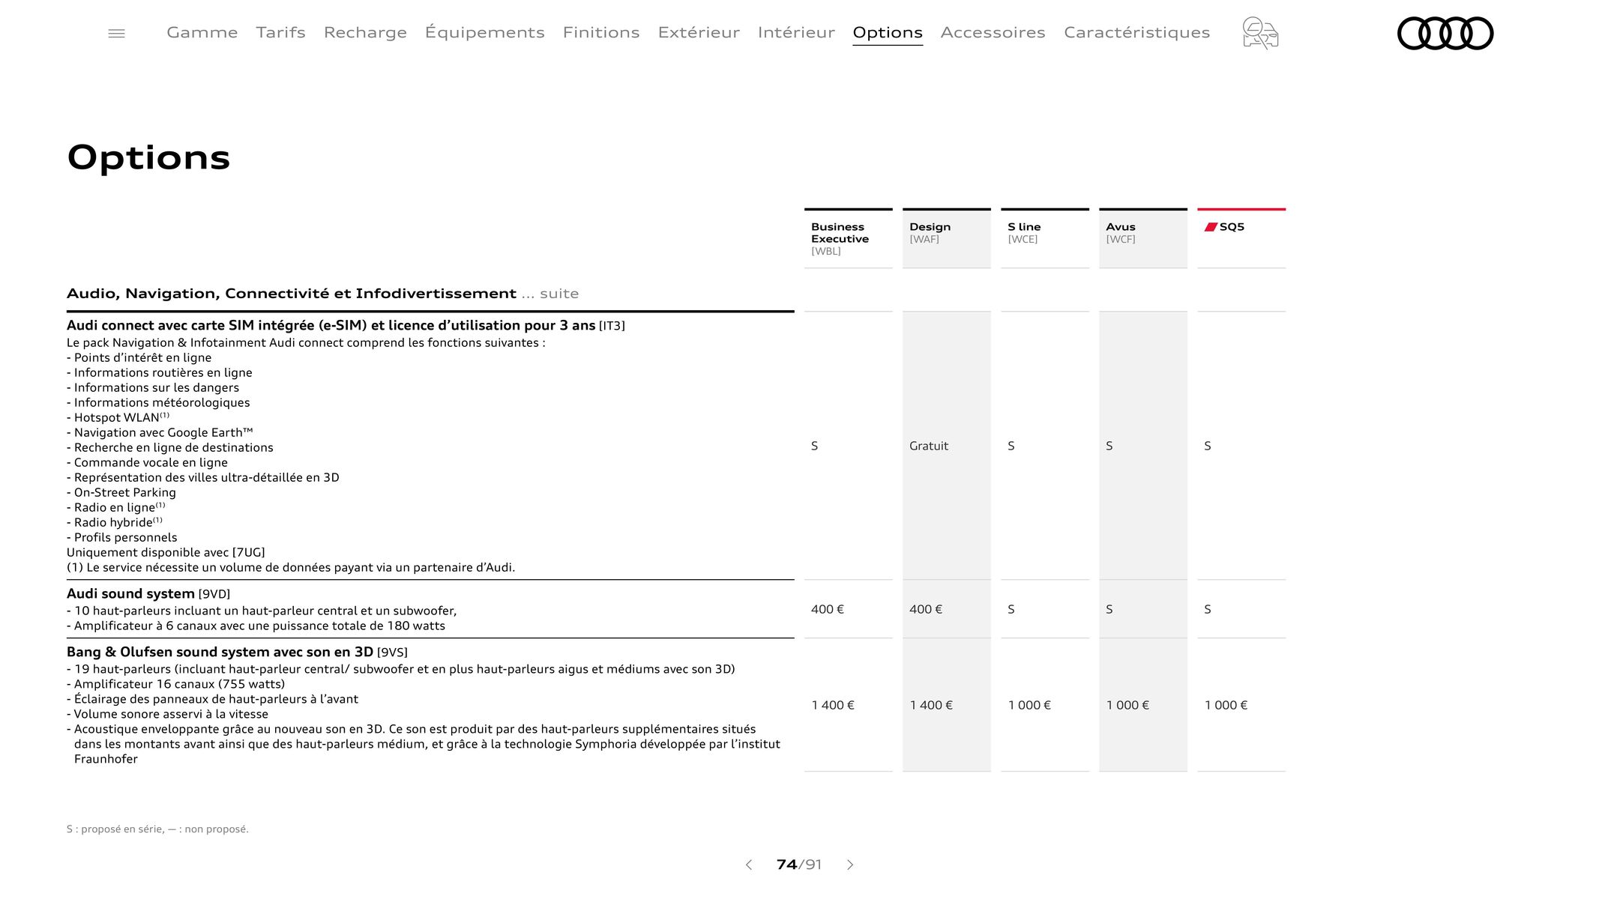
Task: Click the 1 400 € price under Business Executive
Action: pos(833,705)
